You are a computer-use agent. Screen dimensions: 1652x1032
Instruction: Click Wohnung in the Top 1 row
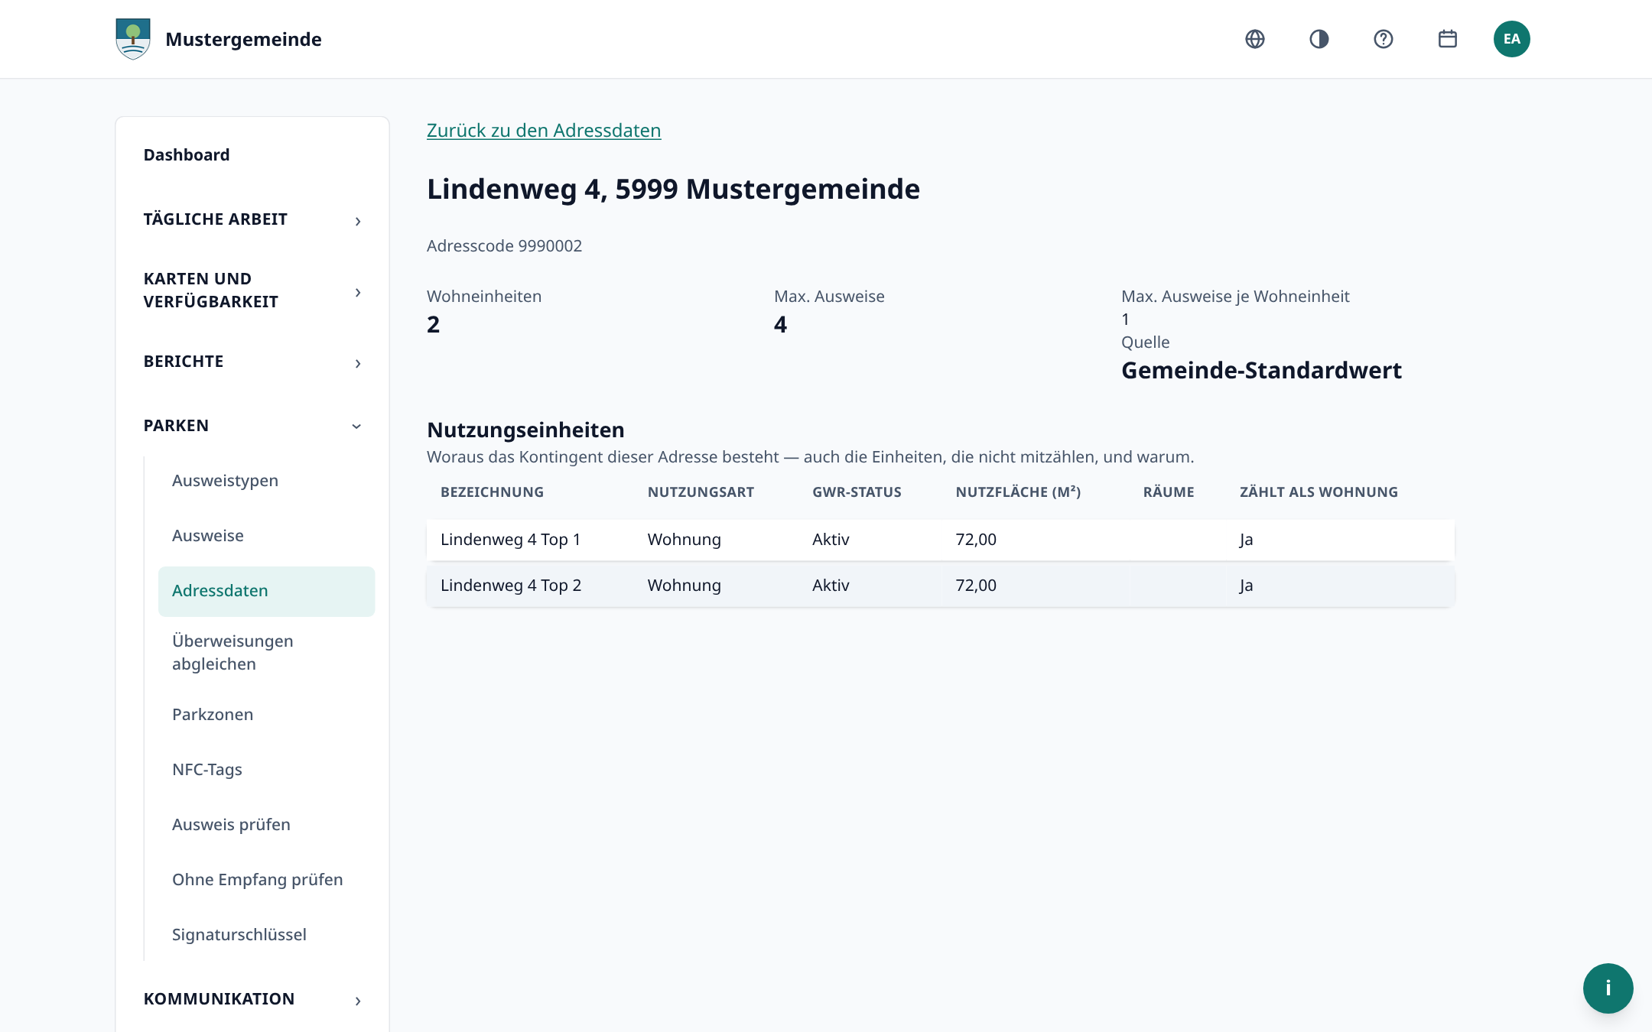click(685, 540)
